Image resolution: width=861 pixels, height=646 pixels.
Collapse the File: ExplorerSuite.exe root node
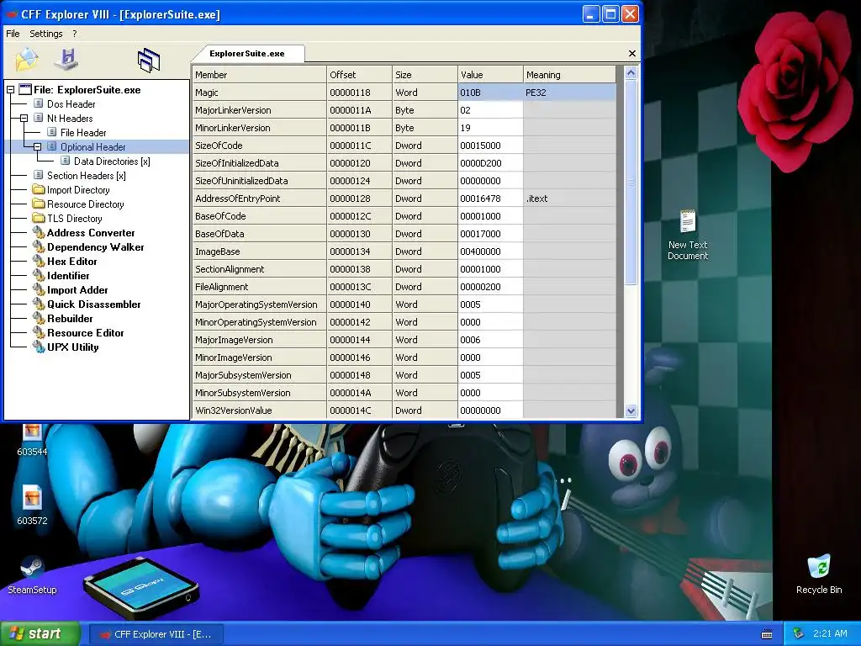[10, 89]
